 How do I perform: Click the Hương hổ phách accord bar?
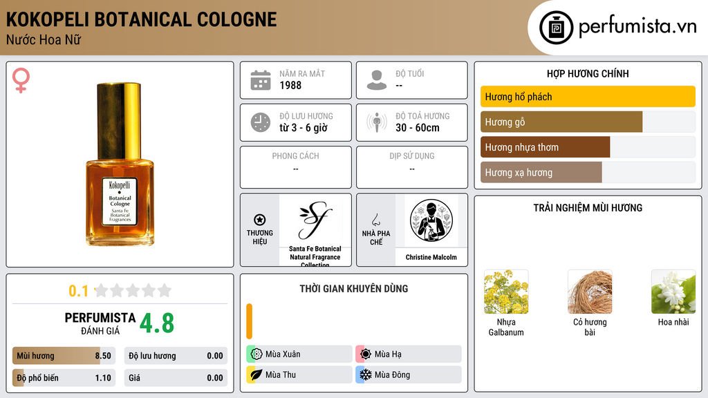coord(588,97)
